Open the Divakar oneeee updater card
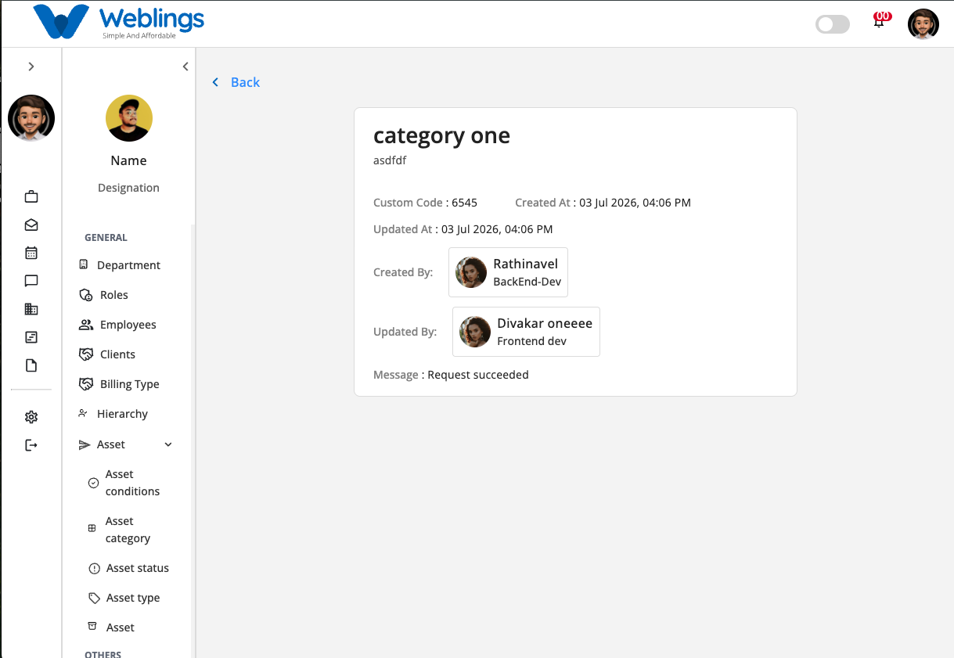This screenshot has height=658, width=954. pyautogui.click(x=526, y=332)
